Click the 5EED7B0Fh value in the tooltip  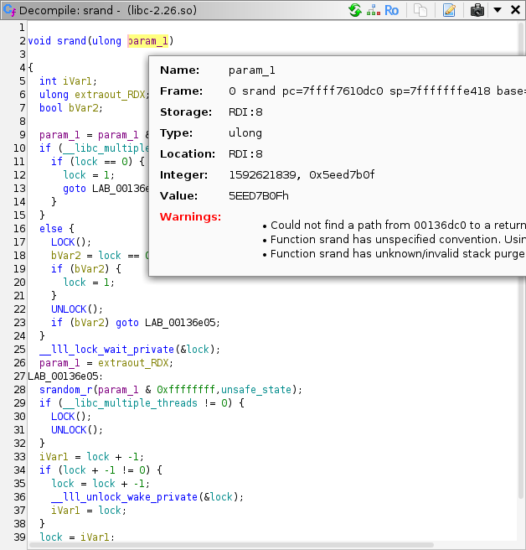[x=258, y=195]
